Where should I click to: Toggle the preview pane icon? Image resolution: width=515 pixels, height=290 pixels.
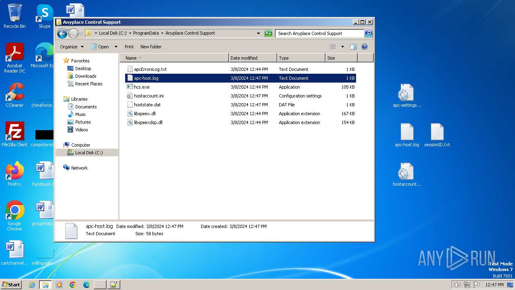point(353,47)
